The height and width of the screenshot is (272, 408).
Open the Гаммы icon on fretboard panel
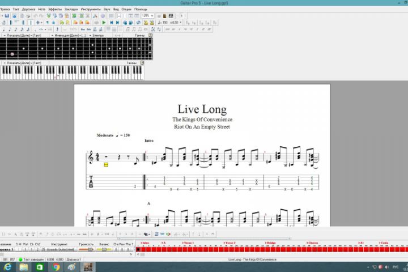point(150,35)
